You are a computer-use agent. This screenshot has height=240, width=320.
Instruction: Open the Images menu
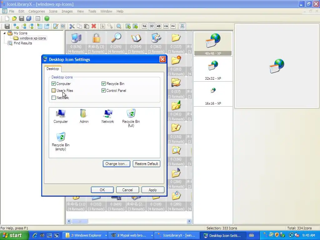[x=67, y=11]
